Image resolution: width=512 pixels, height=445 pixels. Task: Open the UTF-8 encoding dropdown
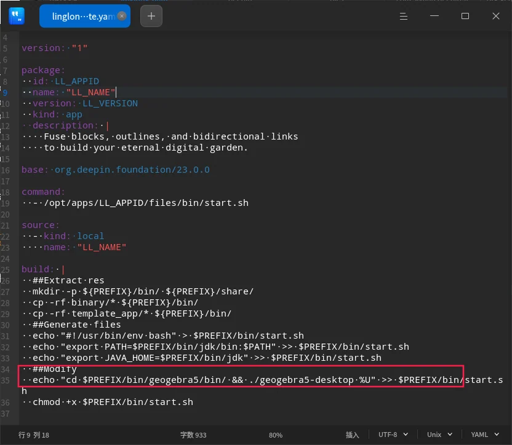393,435
